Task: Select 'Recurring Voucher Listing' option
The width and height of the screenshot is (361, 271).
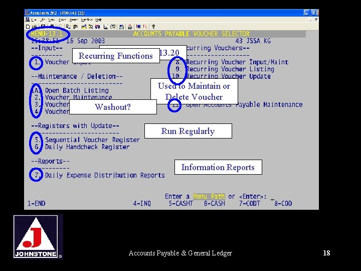Action: point(230,69)
